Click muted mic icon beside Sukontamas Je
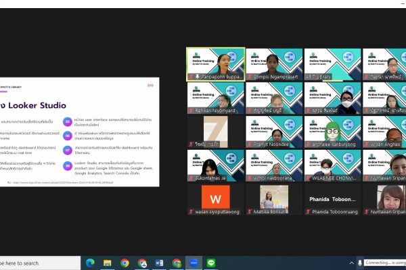Image resolution: width=406 pixels, height=270 pixels. tap(191, 178)
